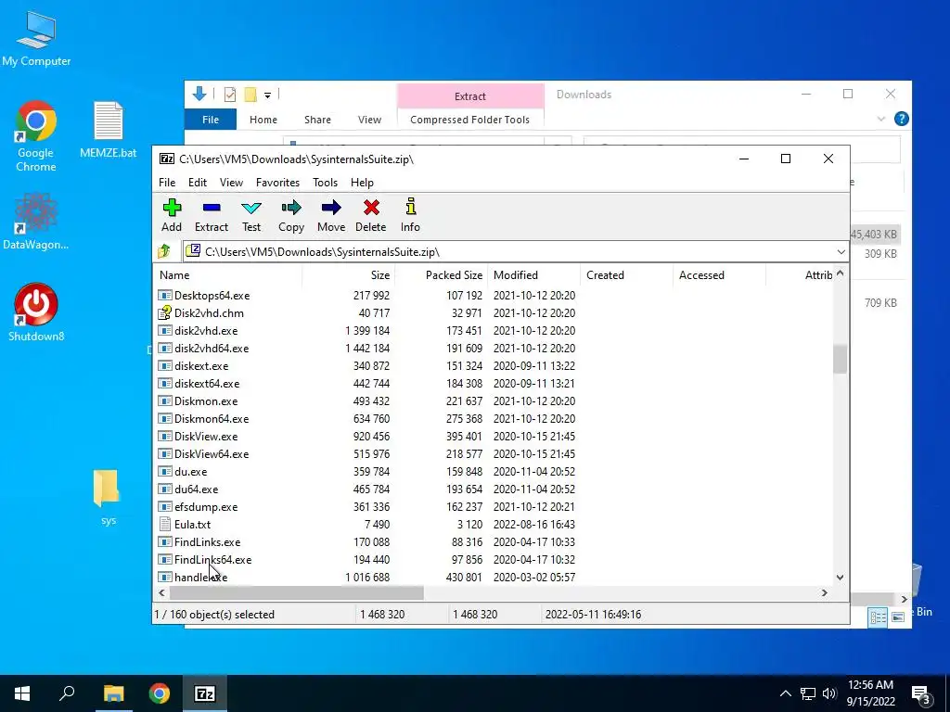Click the 7-Zip taskbar button
The width and height of the screenshot is (950, 712).
click(205, 693)
